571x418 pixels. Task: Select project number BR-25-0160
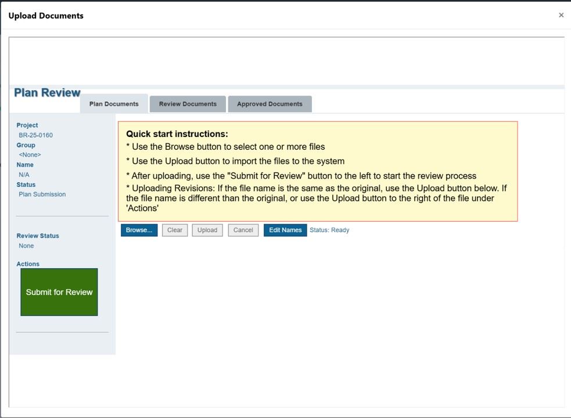[x=35, y=135]
